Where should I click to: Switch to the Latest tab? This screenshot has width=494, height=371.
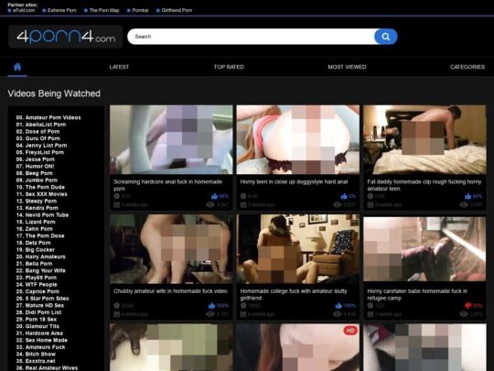(x=119, y=67)
